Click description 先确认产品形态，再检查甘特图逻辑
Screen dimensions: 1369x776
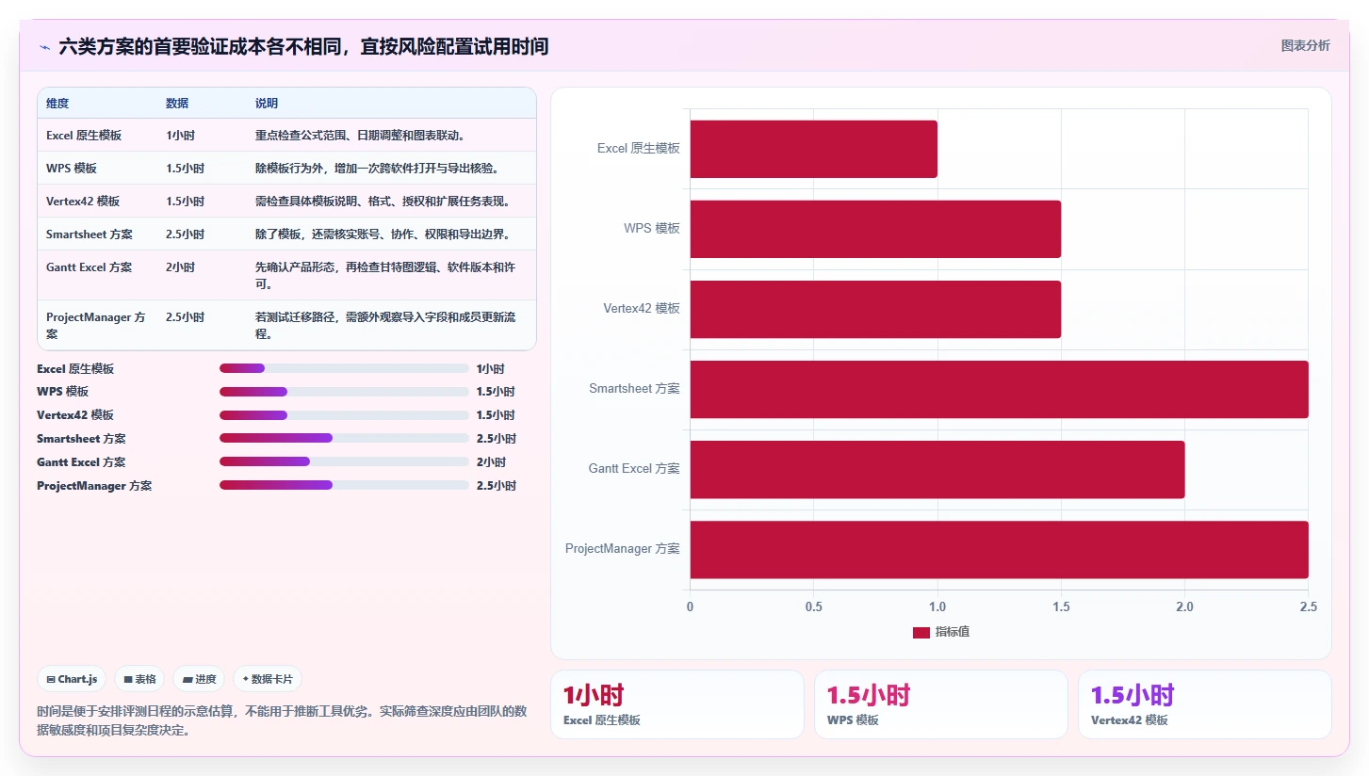click(385, 276)
